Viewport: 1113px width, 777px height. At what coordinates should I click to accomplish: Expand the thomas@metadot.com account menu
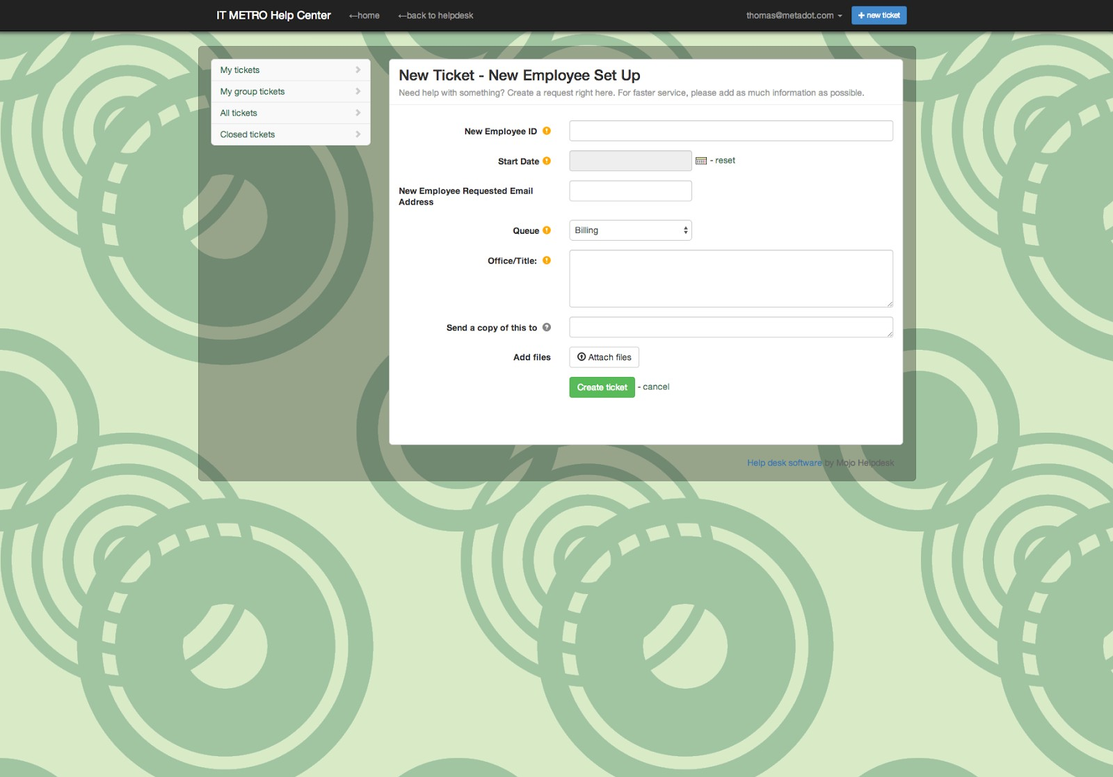pos(794,15)
